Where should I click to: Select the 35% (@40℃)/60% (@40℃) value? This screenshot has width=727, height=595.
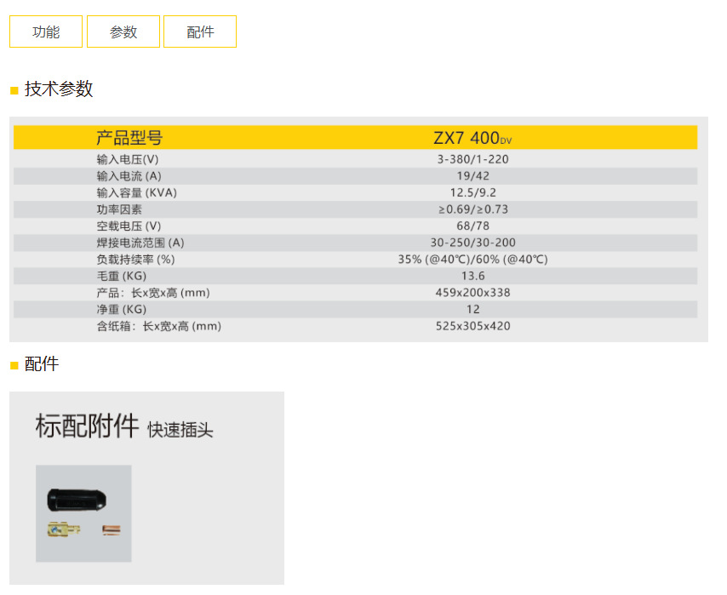[473, 260]
